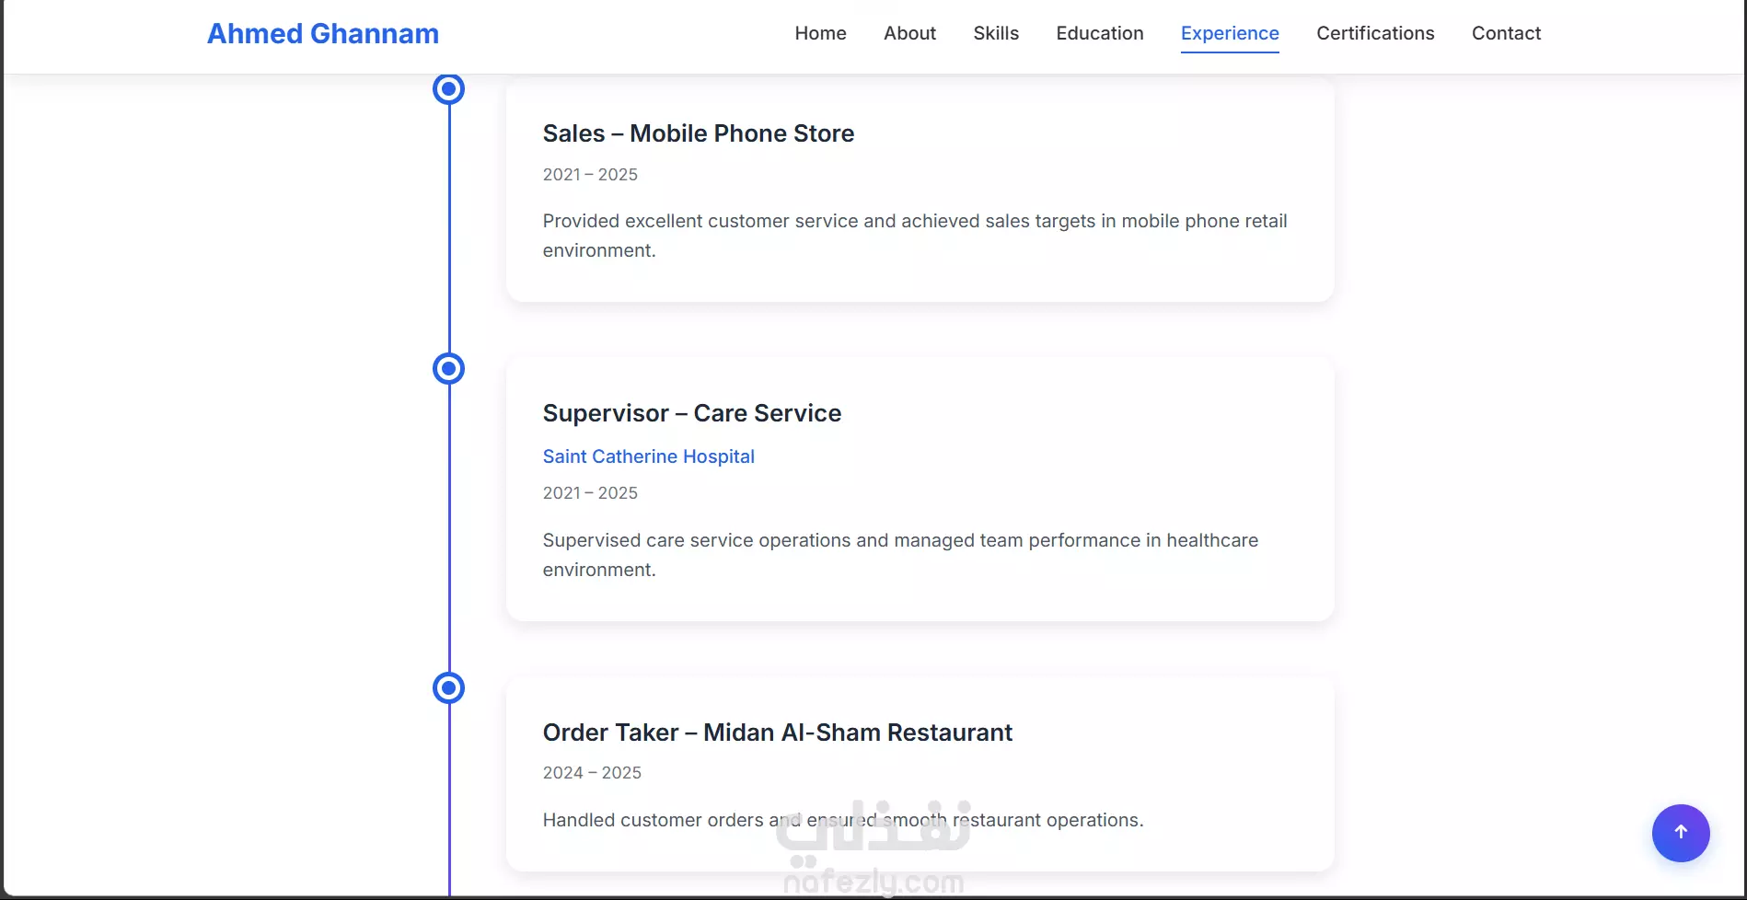The image size is (1747, 900).
Task: Navigate to the Contact section
Action: coord(1506,33)
